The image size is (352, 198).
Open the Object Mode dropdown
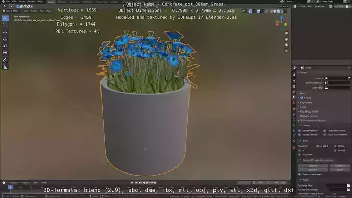[x=12, y=11]
